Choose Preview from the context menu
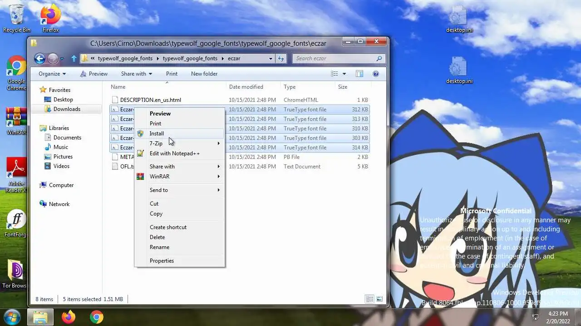Viewport: 581px width, 326px height. (179, 114)
